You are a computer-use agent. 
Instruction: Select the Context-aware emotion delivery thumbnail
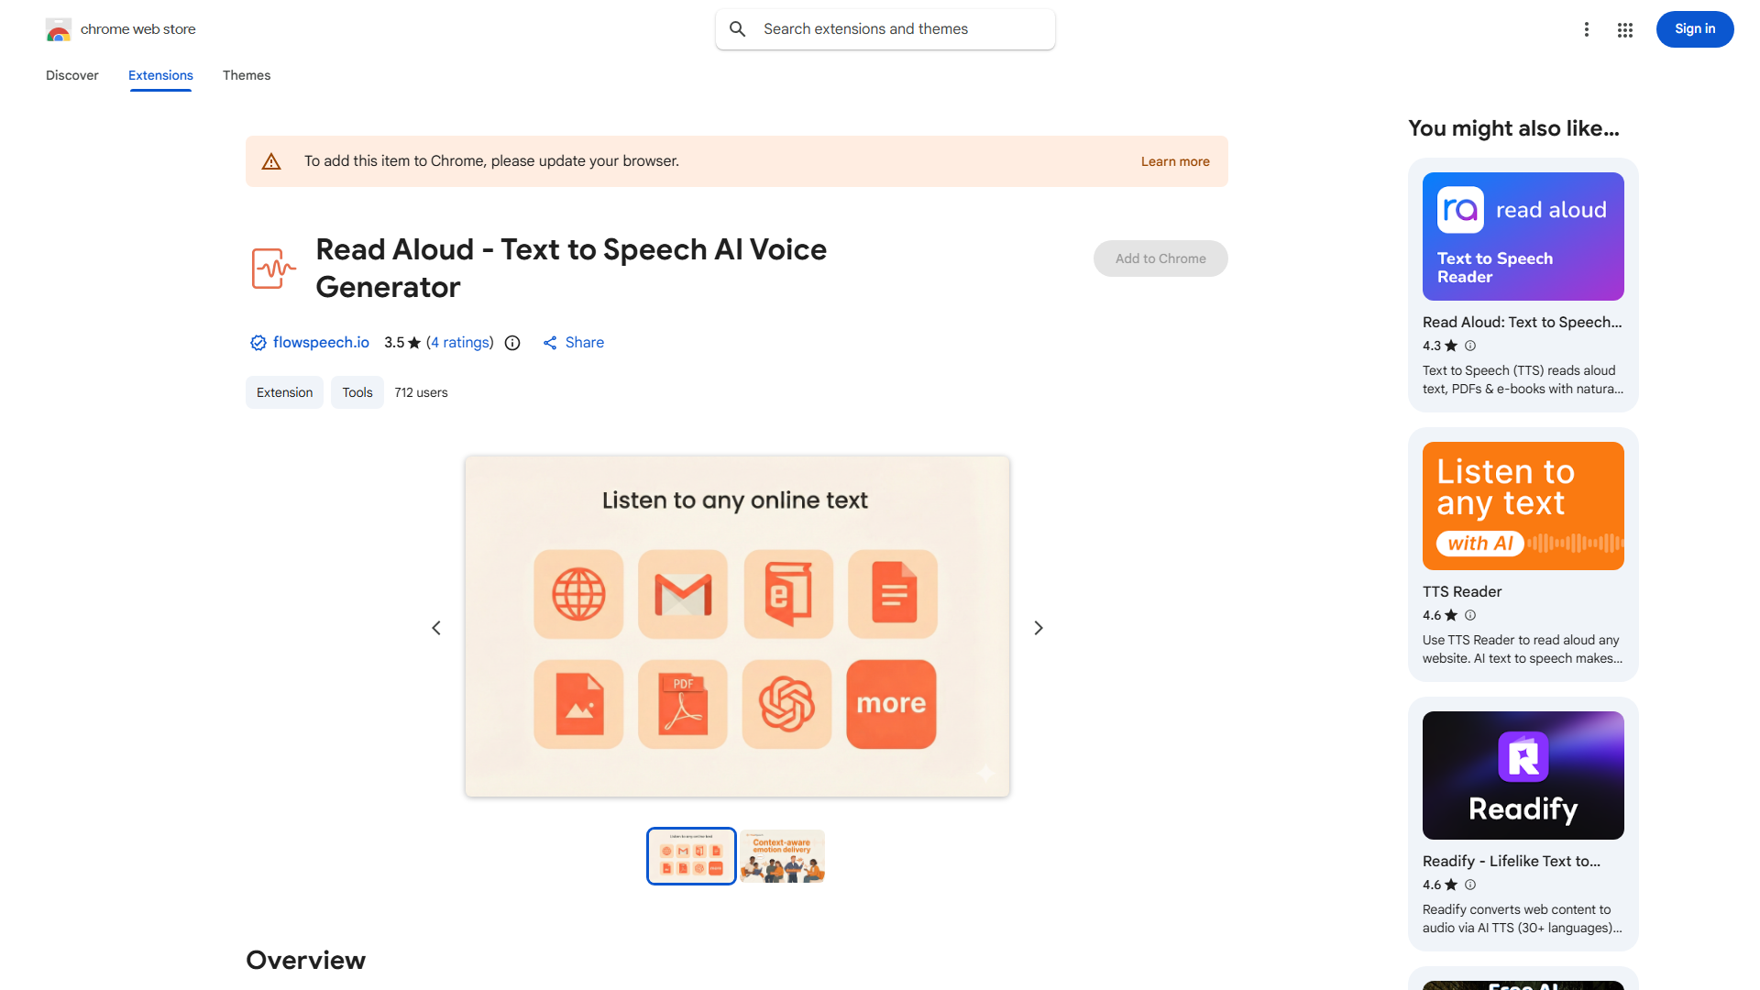pyautogui.click(x=782, y=856)
